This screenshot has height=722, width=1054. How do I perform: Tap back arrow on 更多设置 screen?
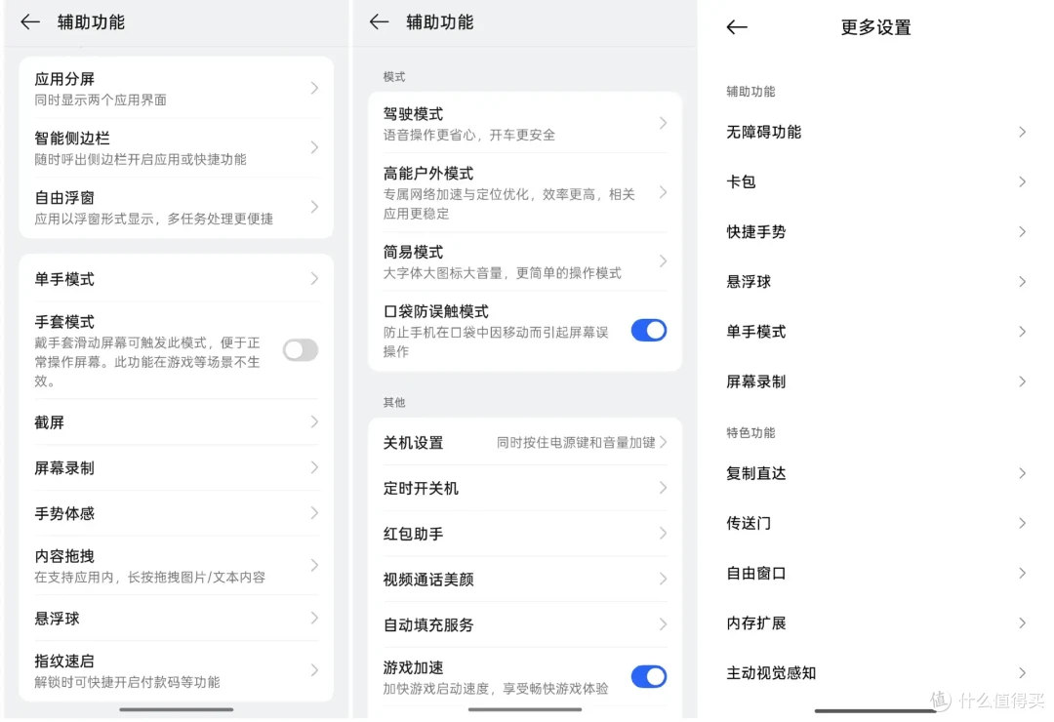point(737,27)
